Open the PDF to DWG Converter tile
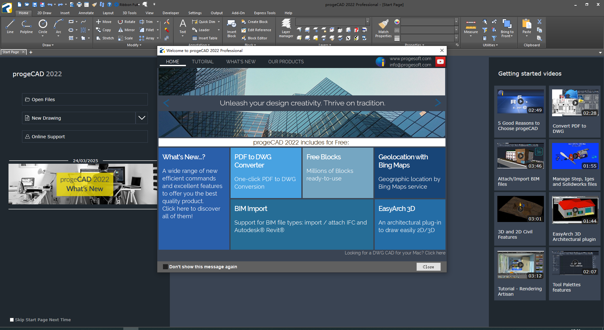 266,173
